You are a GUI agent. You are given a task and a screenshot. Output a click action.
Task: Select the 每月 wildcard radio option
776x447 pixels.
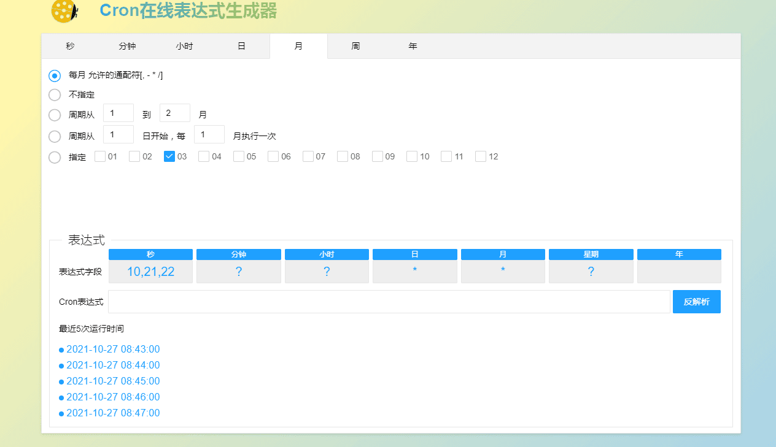click(55, 76)
